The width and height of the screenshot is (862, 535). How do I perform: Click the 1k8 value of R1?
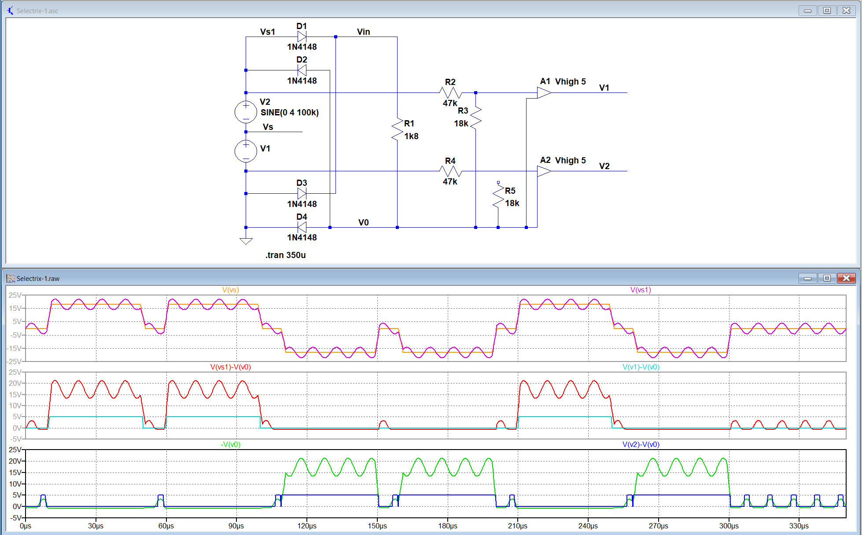click(411, 136)
